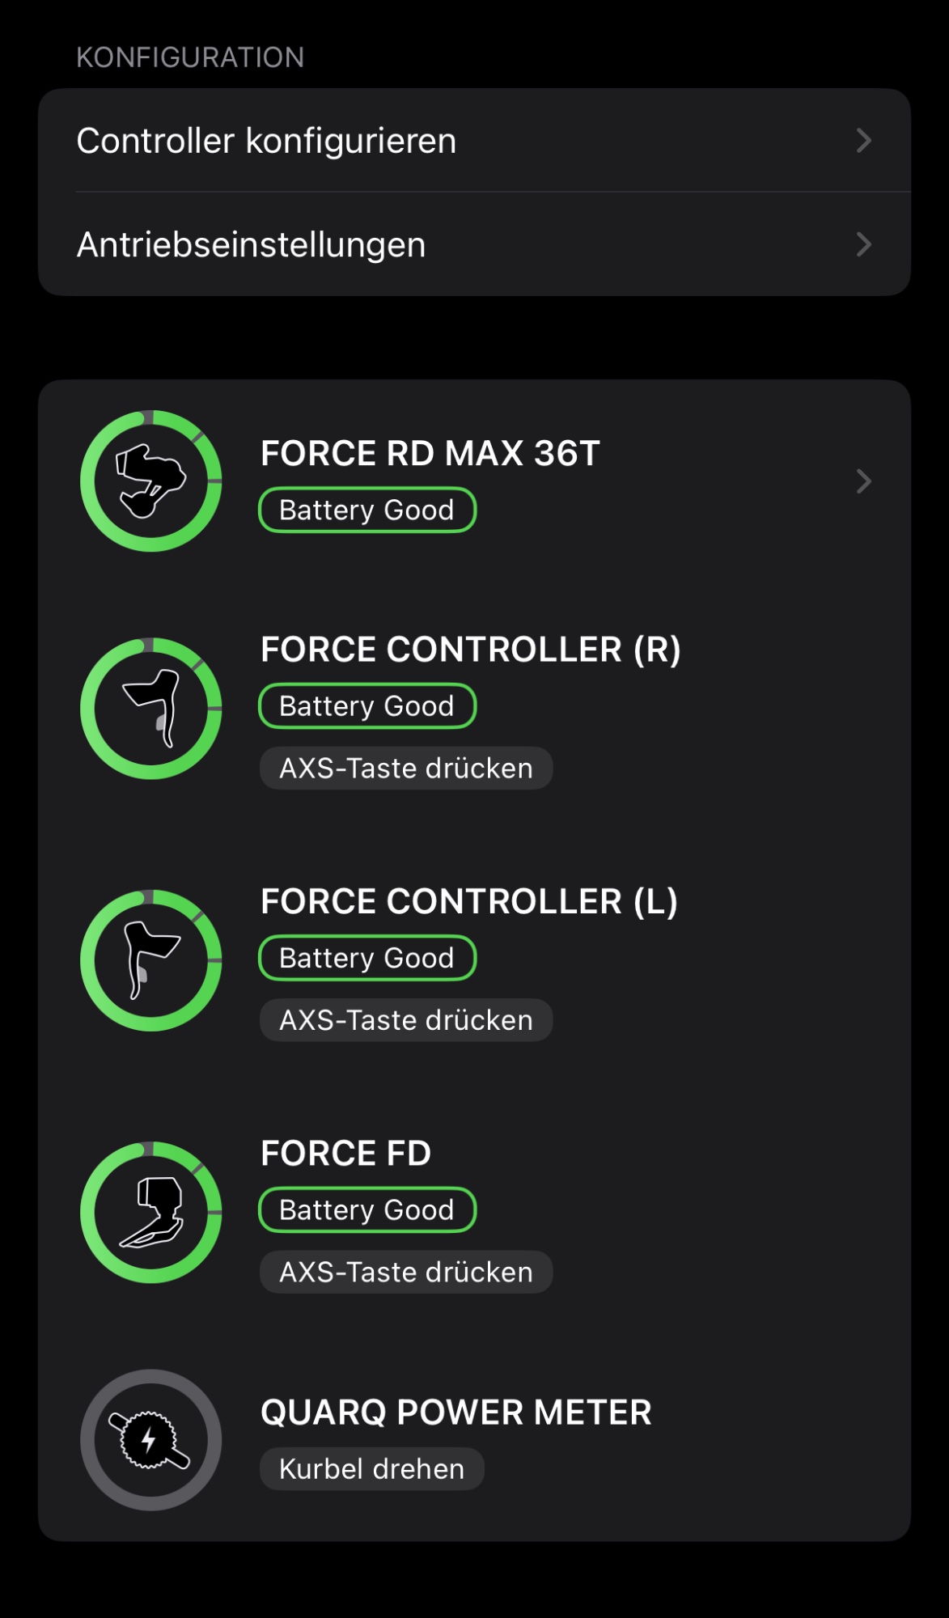Image resolution: width=949 pixels, height=1618 pixels.
Task: Tap Battery Good badge under FORCE RD MAX 36T
Action: click(367, 510)
